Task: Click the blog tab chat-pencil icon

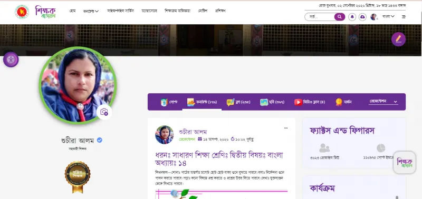Action: point(231,102)
